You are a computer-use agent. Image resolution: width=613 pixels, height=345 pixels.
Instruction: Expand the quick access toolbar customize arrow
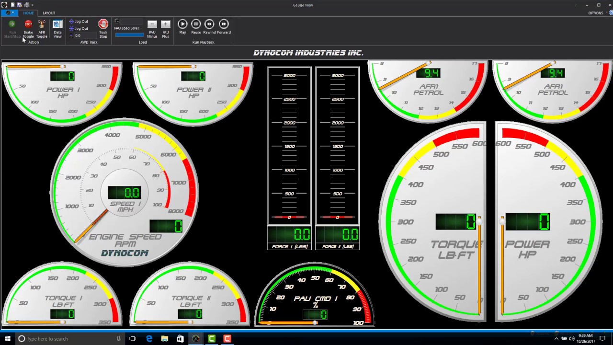pos(33,5)
